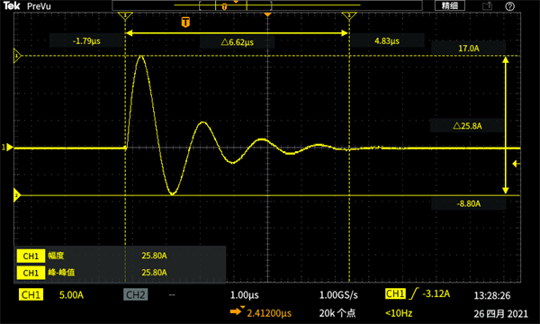Image resolution: width=540 pixels, height=324 pixels.
Task: Open the 1.00GS/s sample rate readout
Action: point(338,295)
